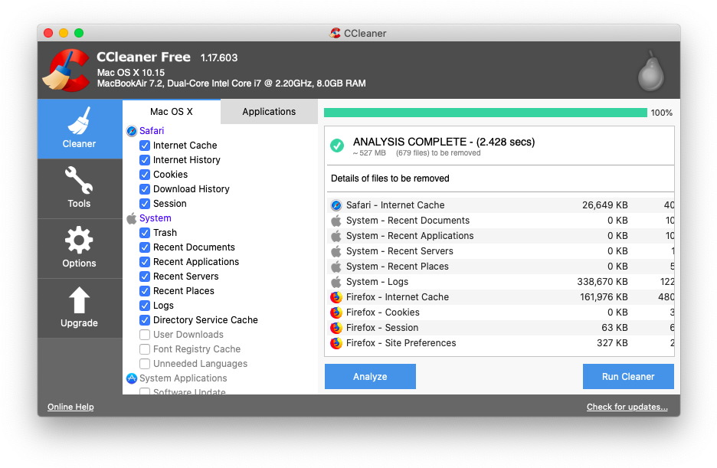The image size is (717, 468).
Task: Uncheck Recent Servers checkbox
Action: click(145, 277)
